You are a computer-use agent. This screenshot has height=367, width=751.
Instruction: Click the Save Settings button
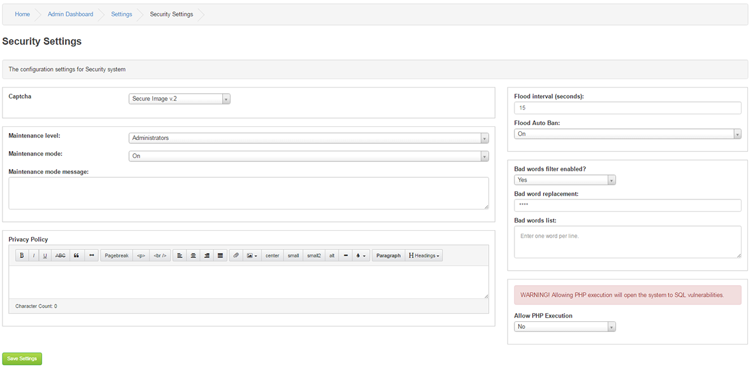pos(22,359)
